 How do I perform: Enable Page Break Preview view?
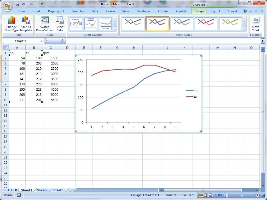point(210,195)
